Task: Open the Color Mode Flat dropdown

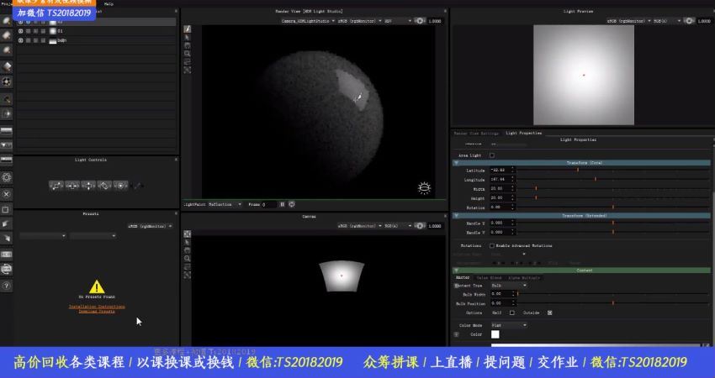Action: coord(509,325)
